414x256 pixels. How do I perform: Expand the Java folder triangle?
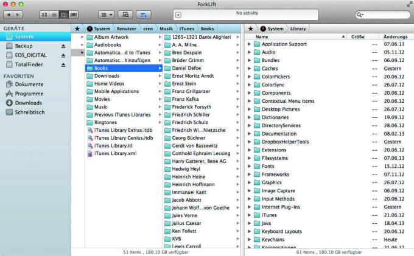tap(249, 223)
